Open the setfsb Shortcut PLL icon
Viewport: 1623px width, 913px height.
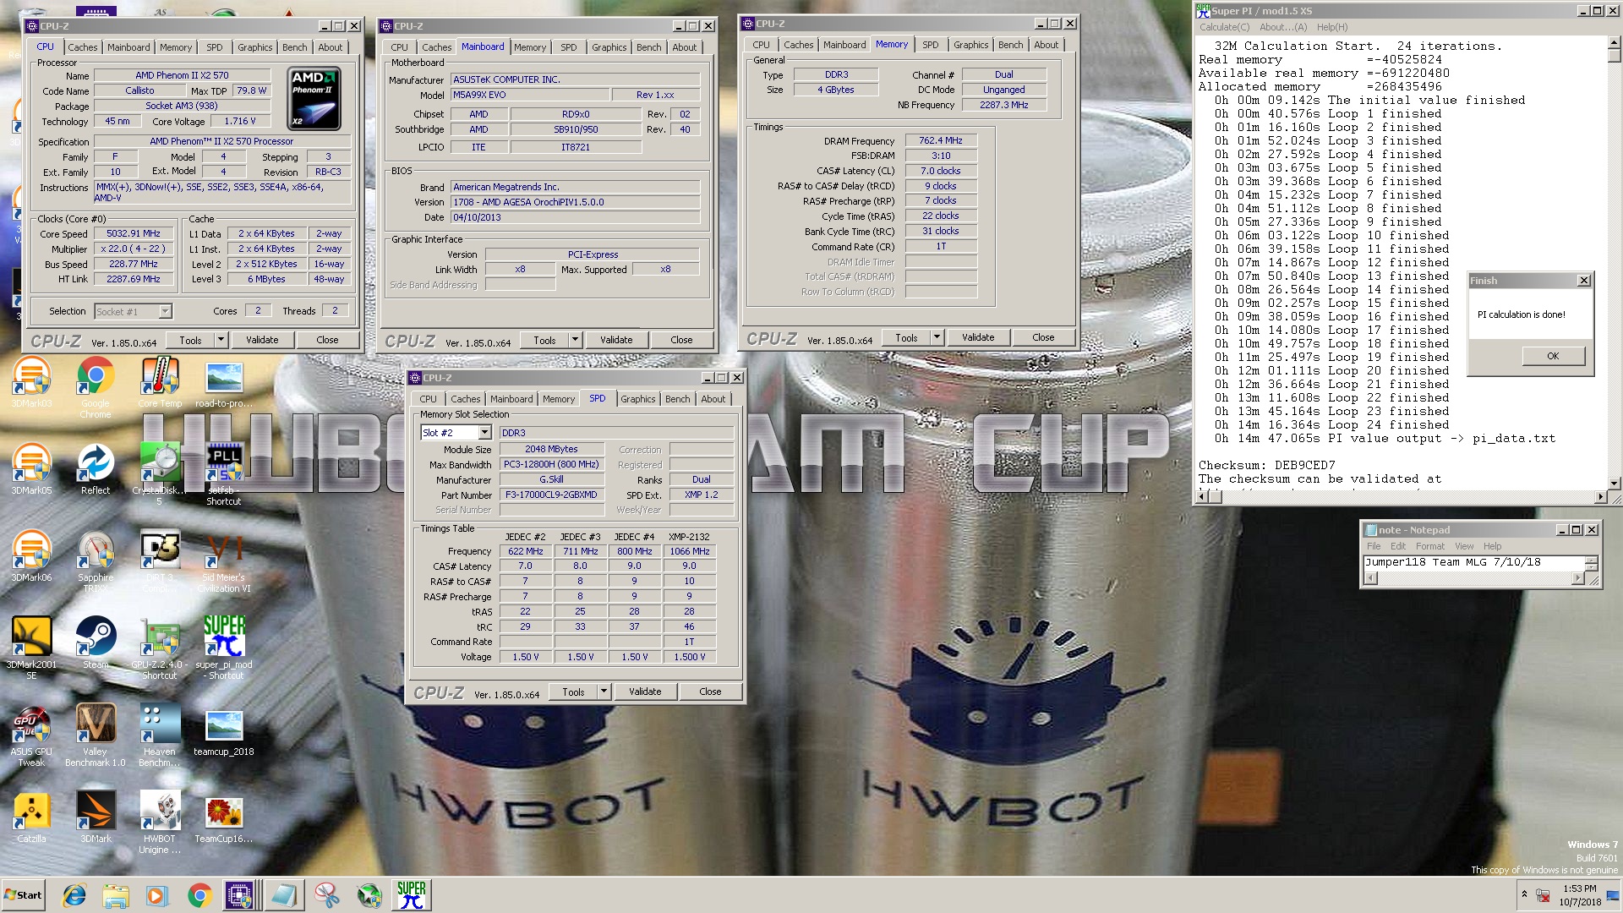(224, 474)
